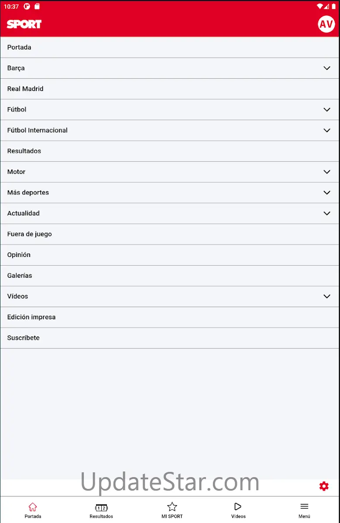The height and width of the screenshot is (523, 340).
Task: Tap the AV profile avatar
Action: click(326, 24)
